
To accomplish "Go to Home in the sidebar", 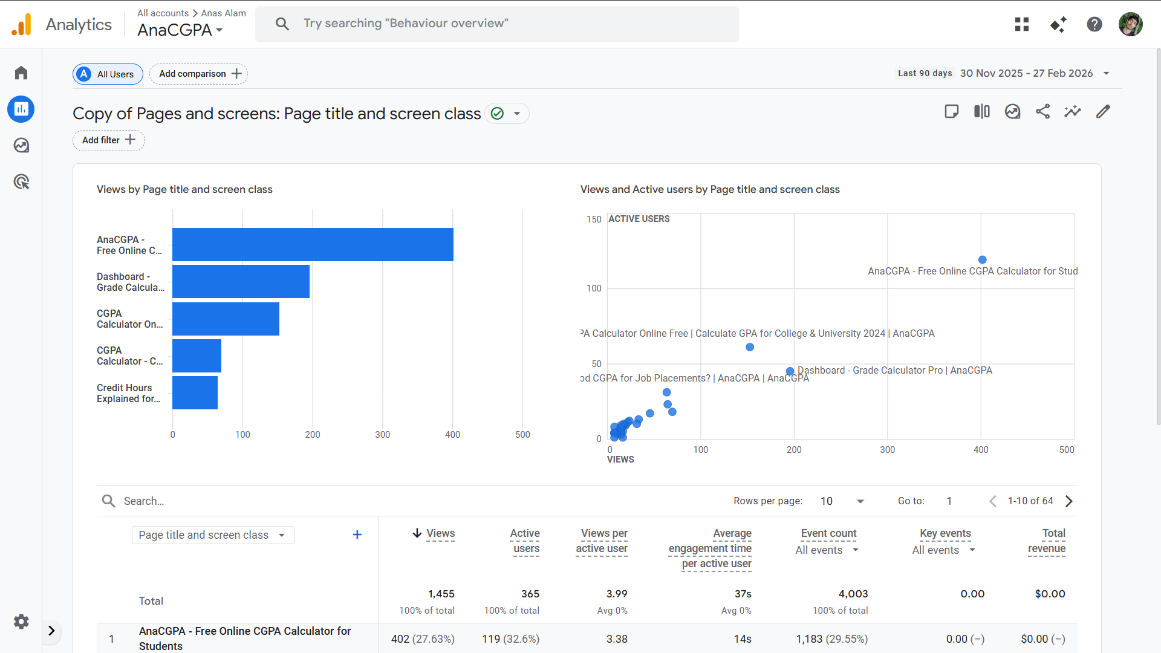I will 21,73.
